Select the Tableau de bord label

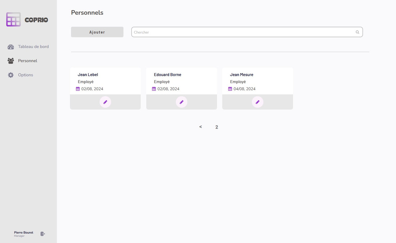[33, 47]
